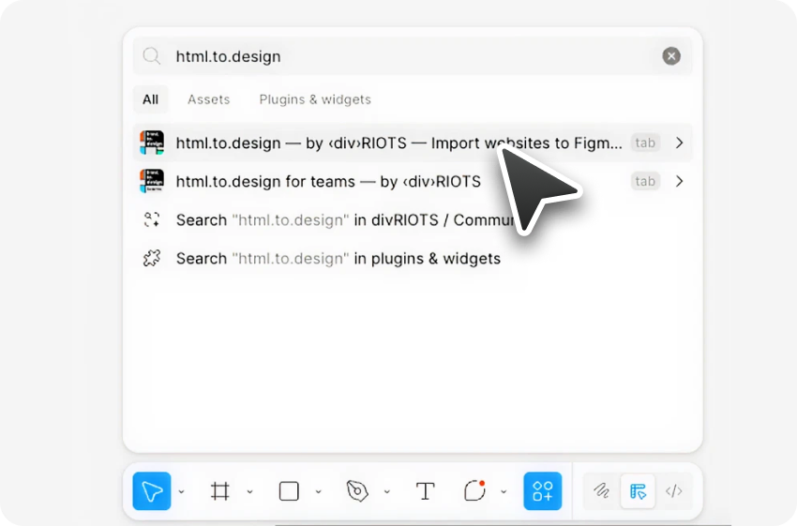The image size is (797, 526).
Task: Search html.to.design in divRIOTS / Community
Action: point(413,220)
